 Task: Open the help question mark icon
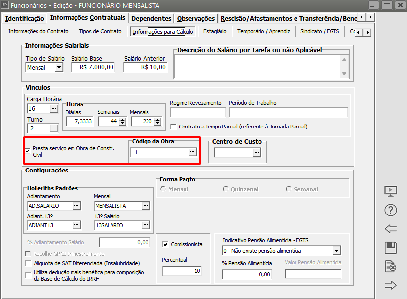(390, 210)
